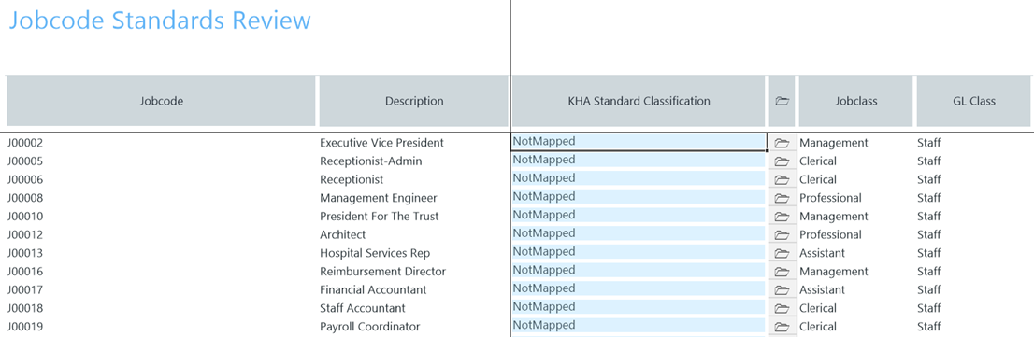Screen dimensions: 1034x337
Task: Select NotMapped cell for Executive Vice President
Action: 639,142
